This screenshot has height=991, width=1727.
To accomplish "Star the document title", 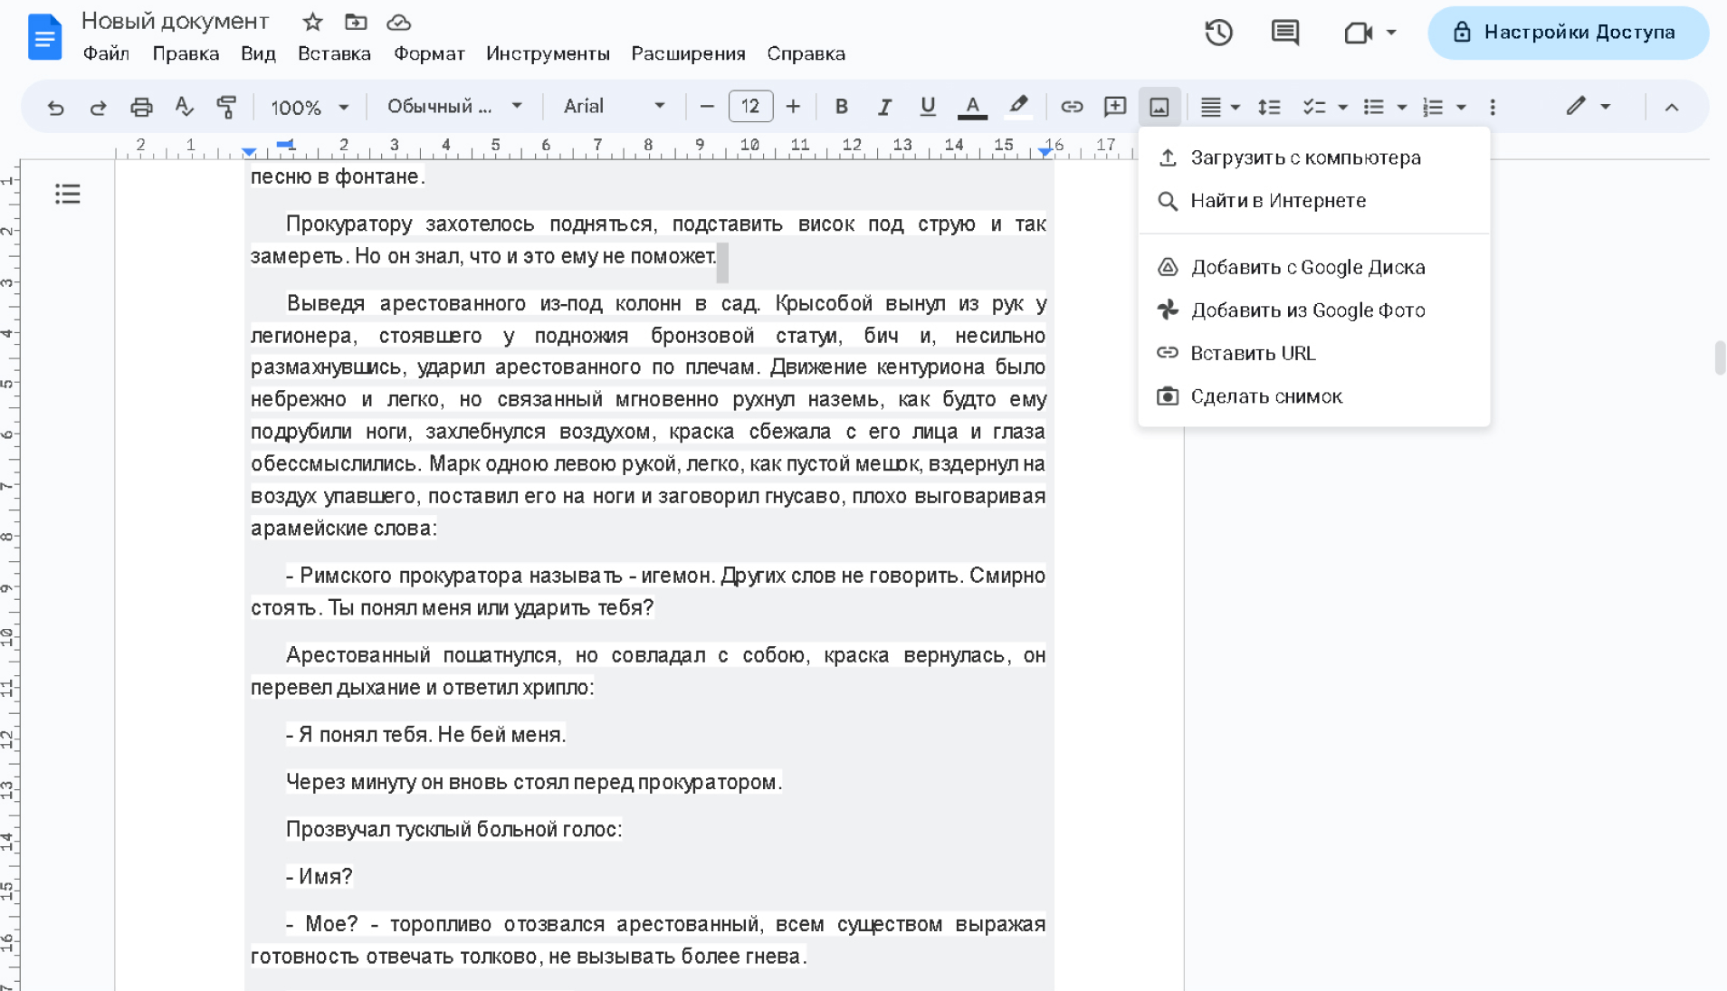I will click(x=312, y=22).
